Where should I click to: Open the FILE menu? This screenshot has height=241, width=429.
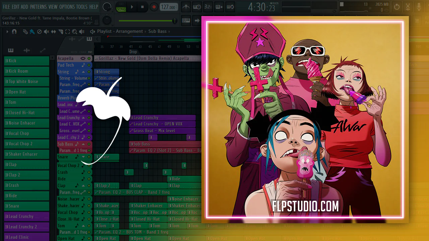pyautogui.click(x=6, y=7)
